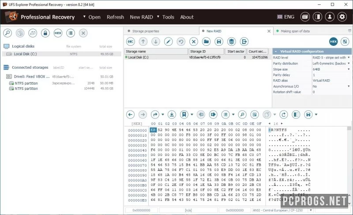Screen dimensions: 353x215
Task: Click the user account icon in header
Action: point(330,17)
